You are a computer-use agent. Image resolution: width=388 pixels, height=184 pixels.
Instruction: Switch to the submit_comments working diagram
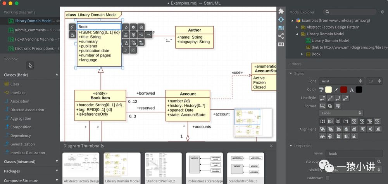(30, 30)
